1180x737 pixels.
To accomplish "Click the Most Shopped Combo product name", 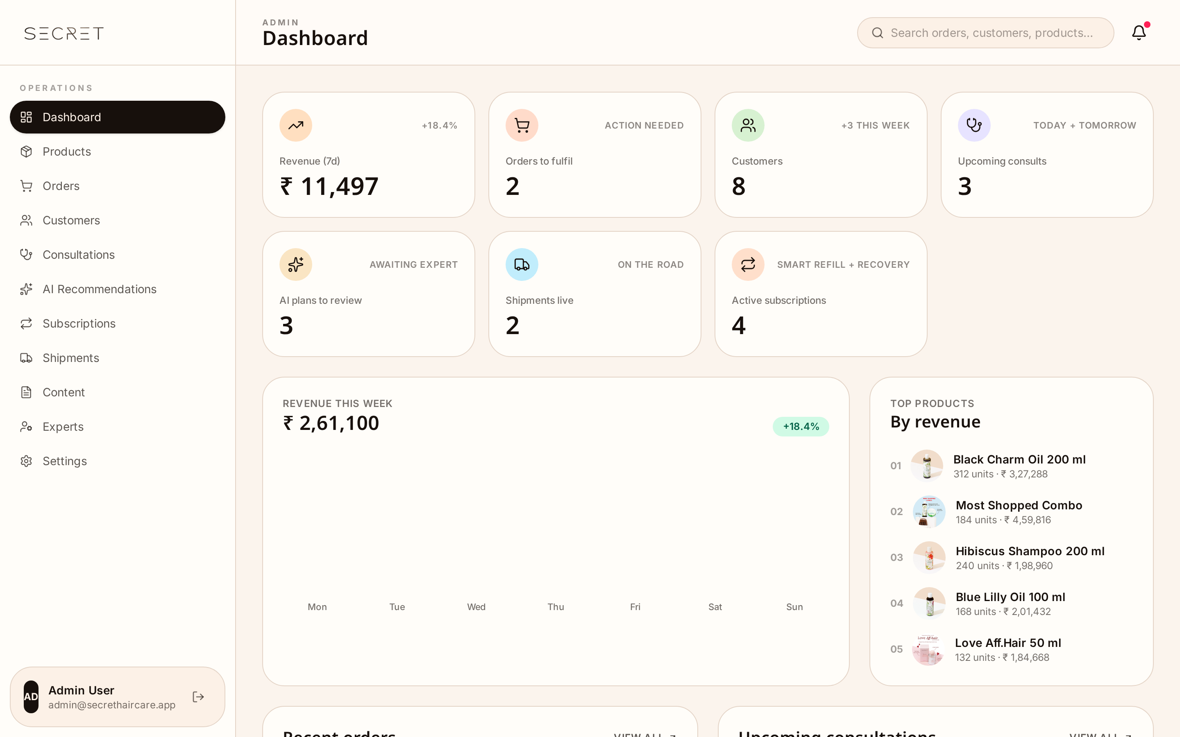I will 1019,505.
